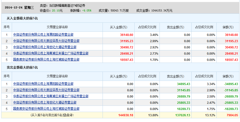The height and width of the screenshot is (122, 240).
Task: Select the net value -34895.43
Action: point(231,84)
